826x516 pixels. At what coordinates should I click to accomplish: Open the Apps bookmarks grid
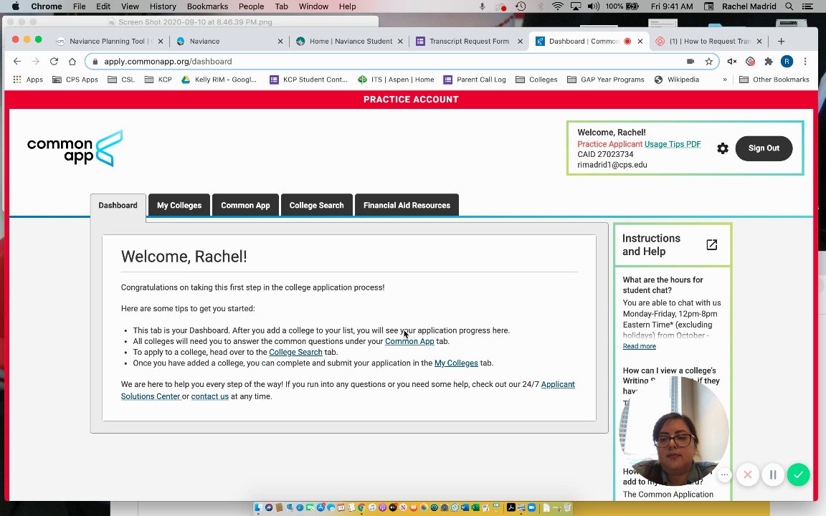point(28,80)
